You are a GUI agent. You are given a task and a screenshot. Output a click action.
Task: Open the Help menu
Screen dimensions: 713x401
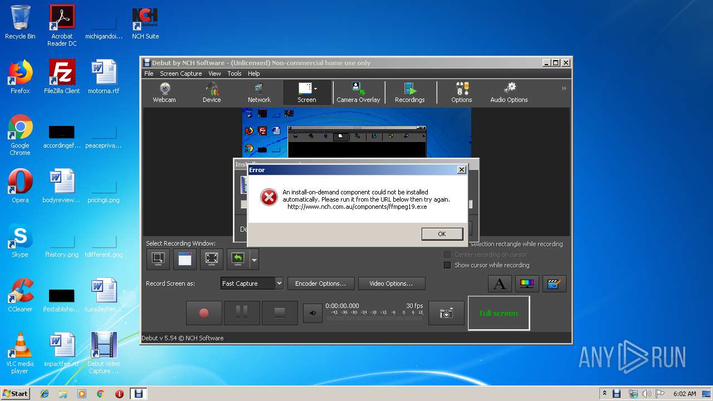[254, 74]
